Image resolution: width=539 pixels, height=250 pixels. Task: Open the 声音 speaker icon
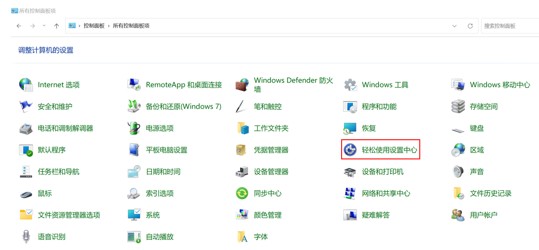[x=458, y=171]
